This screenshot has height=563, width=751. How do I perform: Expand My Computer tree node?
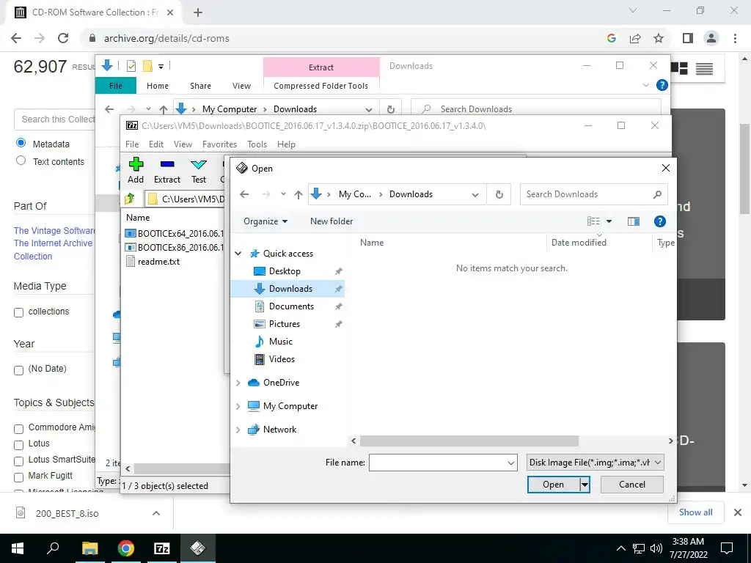[x=238, y=406]
